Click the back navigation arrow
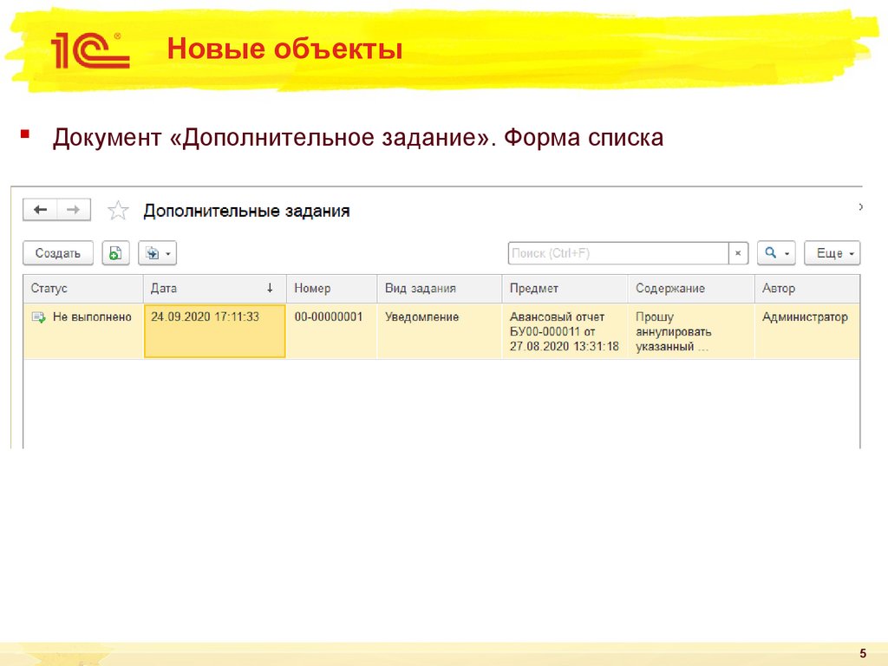This screenshot has height=666, width=888. (40, 209)
